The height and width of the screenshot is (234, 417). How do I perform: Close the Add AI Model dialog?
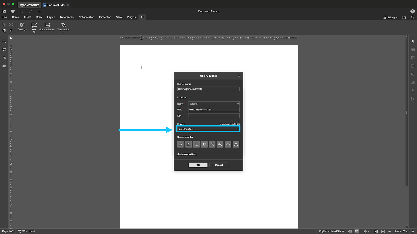coord(239,76)
